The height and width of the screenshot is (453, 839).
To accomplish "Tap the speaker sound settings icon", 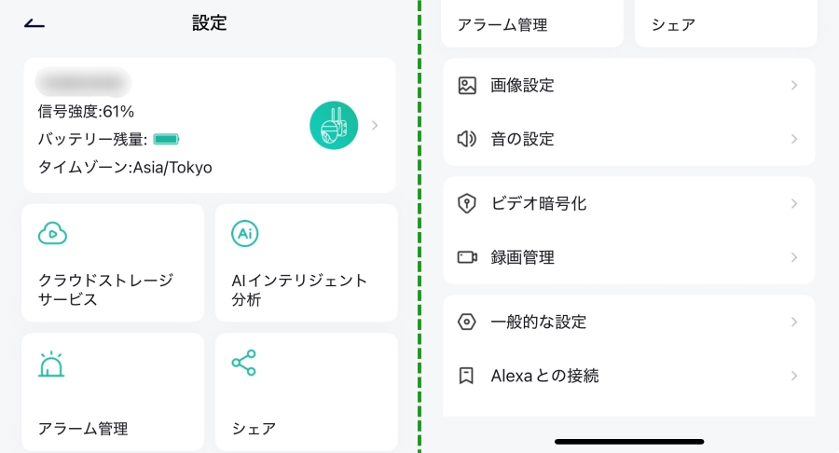I will pyautogui.click(x=467, y=139).
